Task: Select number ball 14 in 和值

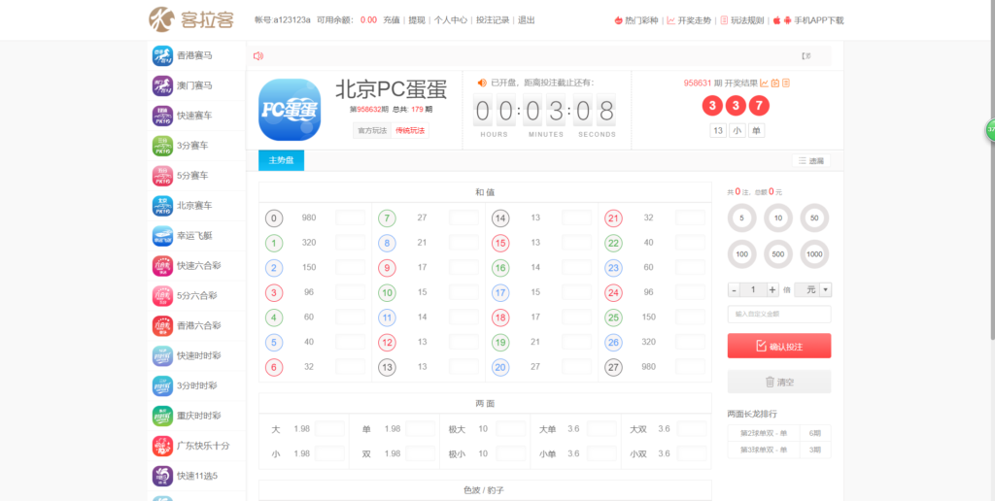Action: pyautogui.click(x=500, y=218)
